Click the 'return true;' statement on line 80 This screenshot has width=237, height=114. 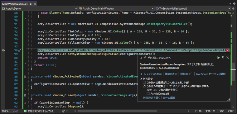click(x=47, y=58)
